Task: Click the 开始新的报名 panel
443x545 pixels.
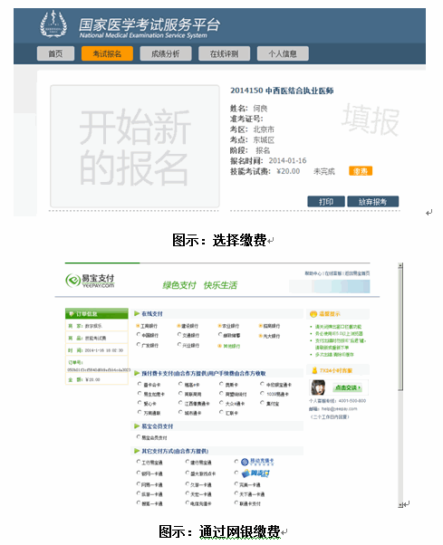Action: [135, 147]
